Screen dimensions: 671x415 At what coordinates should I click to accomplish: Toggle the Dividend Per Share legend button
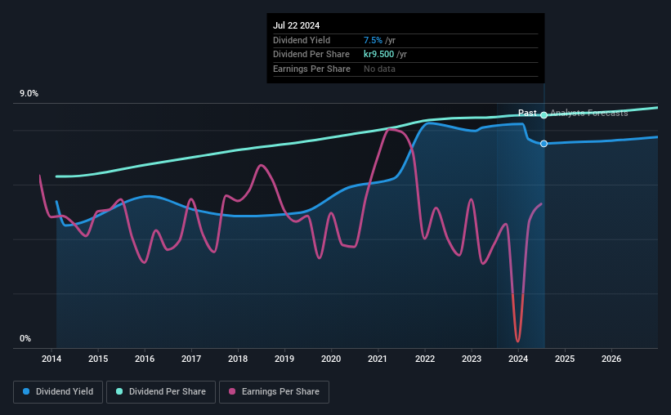coord(161,392)
